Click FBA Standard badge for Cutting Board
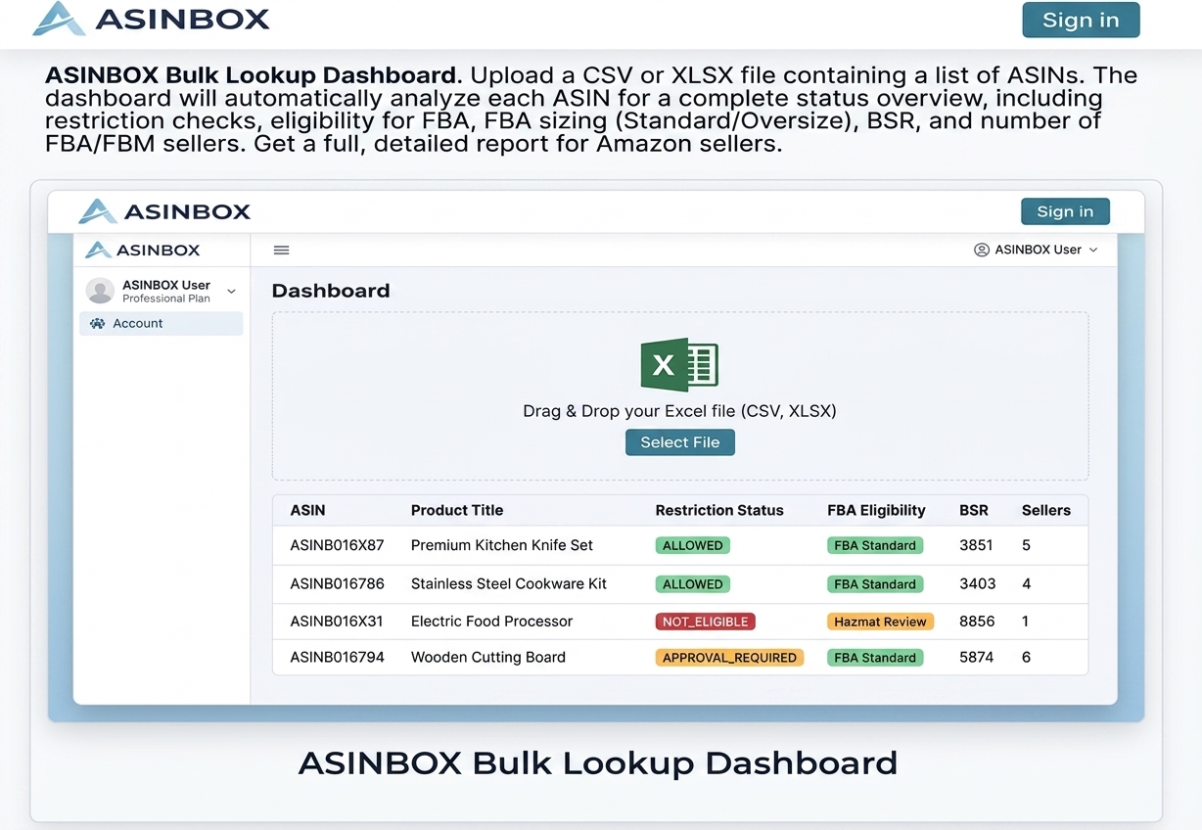The width and height of the screenshot is (1202, 830). tap(875, 658)
